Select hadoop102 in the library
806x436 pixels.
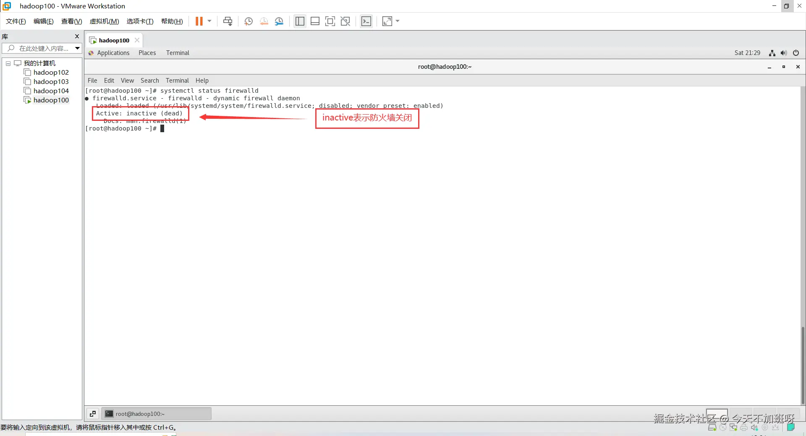coord(51,73)
